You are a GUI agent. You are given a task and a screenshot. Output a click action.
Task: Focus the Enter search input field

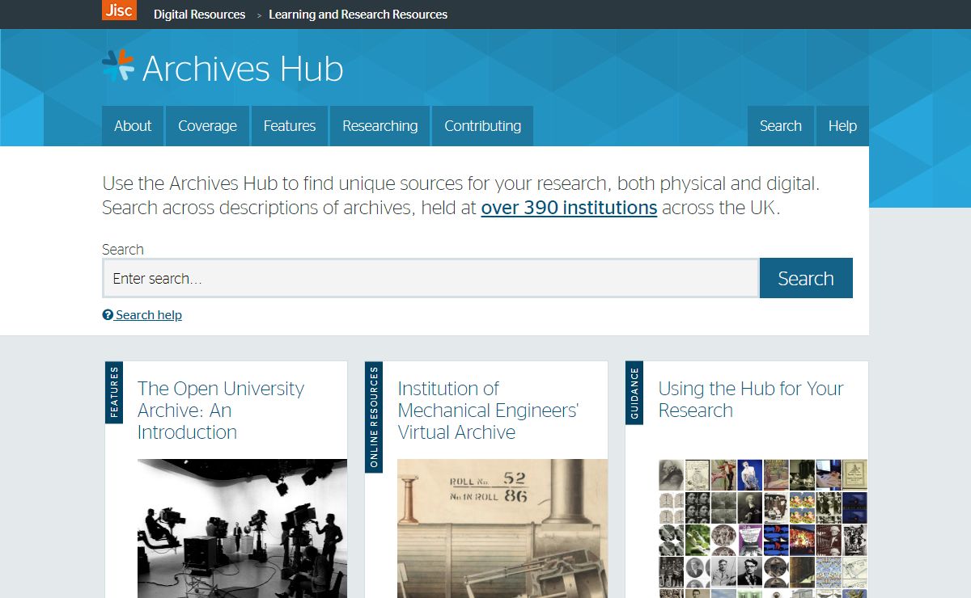pyautogui.click(x=430, y=278)
